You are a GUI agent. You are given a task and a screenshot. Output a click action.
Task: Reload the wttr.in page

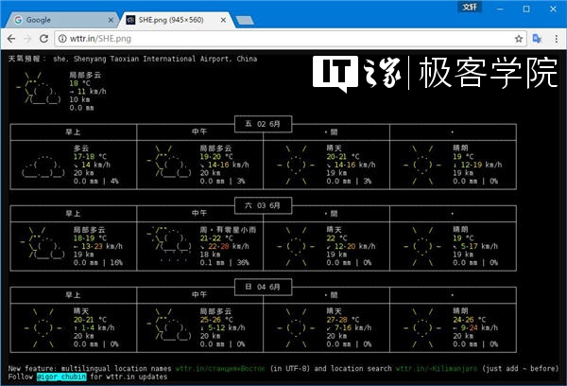tap(43, 39)
